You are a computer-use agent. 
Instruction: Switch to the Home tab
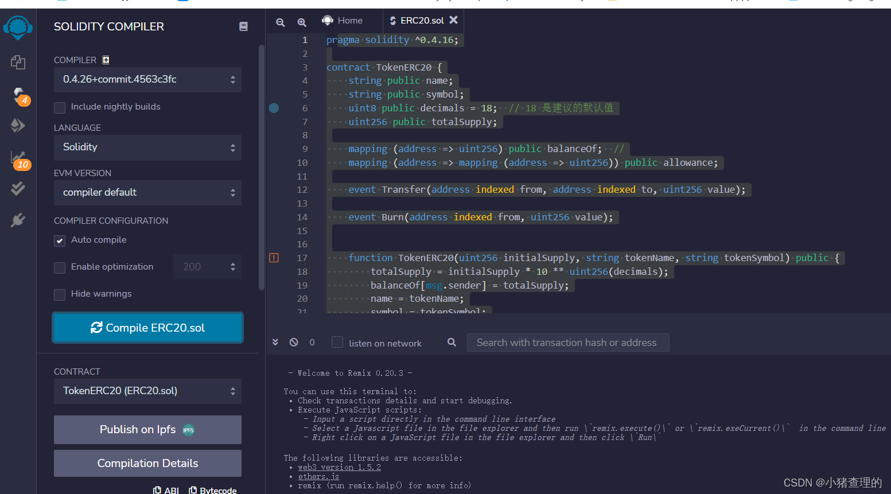pyautogui.click(x=343, y=21)
